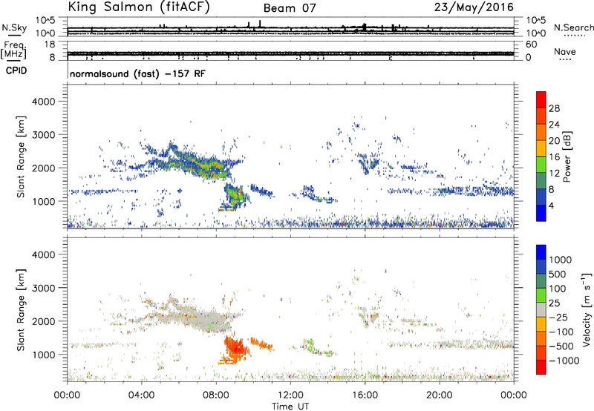Click the '20:00' time axis label
This screenshot has width=594, height=411.
(x=439, y=395)
